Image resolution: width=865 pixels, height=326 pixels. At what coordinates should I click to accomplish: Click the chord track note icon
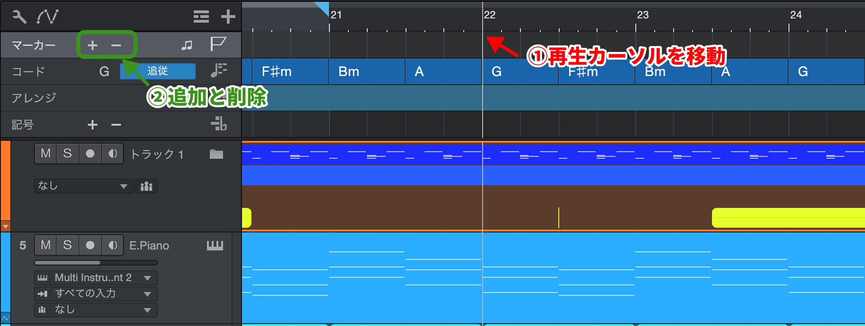click(218, 70)
